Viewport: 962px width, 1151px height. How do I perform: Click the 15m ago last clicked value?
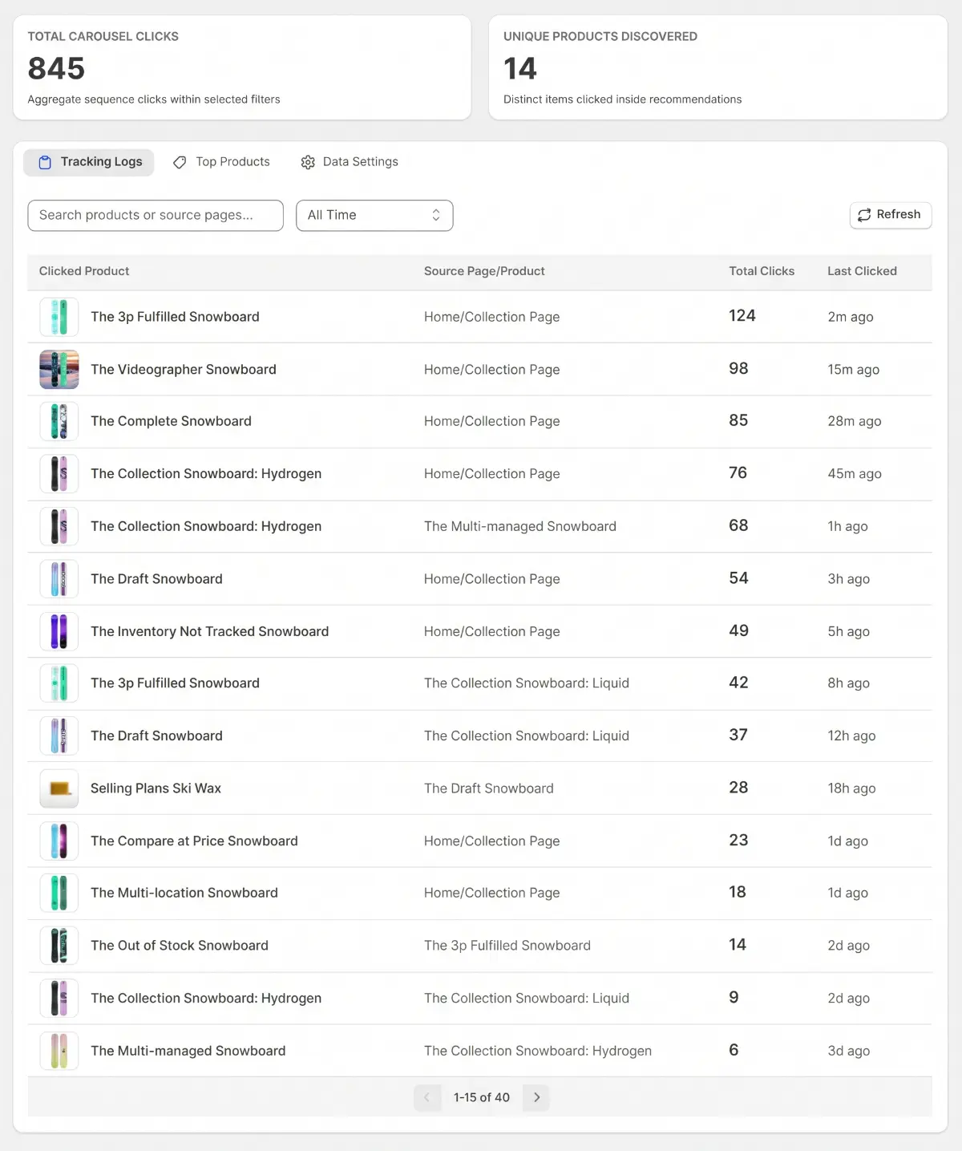tap(853, 370)
